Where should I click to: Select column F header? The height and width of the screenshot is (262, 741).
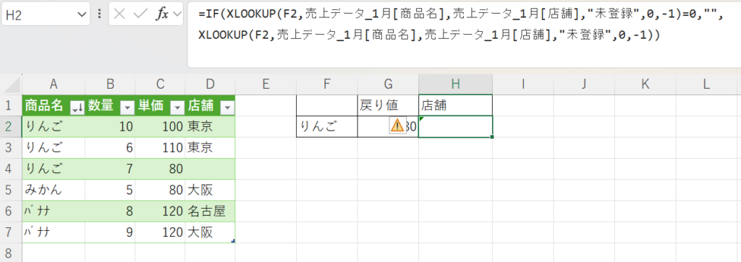326,84
